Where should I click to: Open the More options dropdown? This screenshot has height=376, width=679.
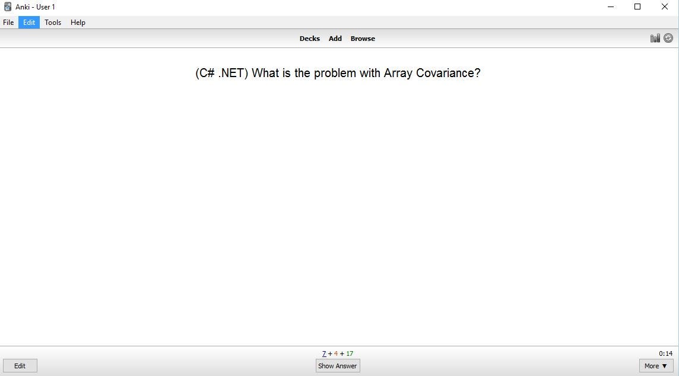[655, 366]
